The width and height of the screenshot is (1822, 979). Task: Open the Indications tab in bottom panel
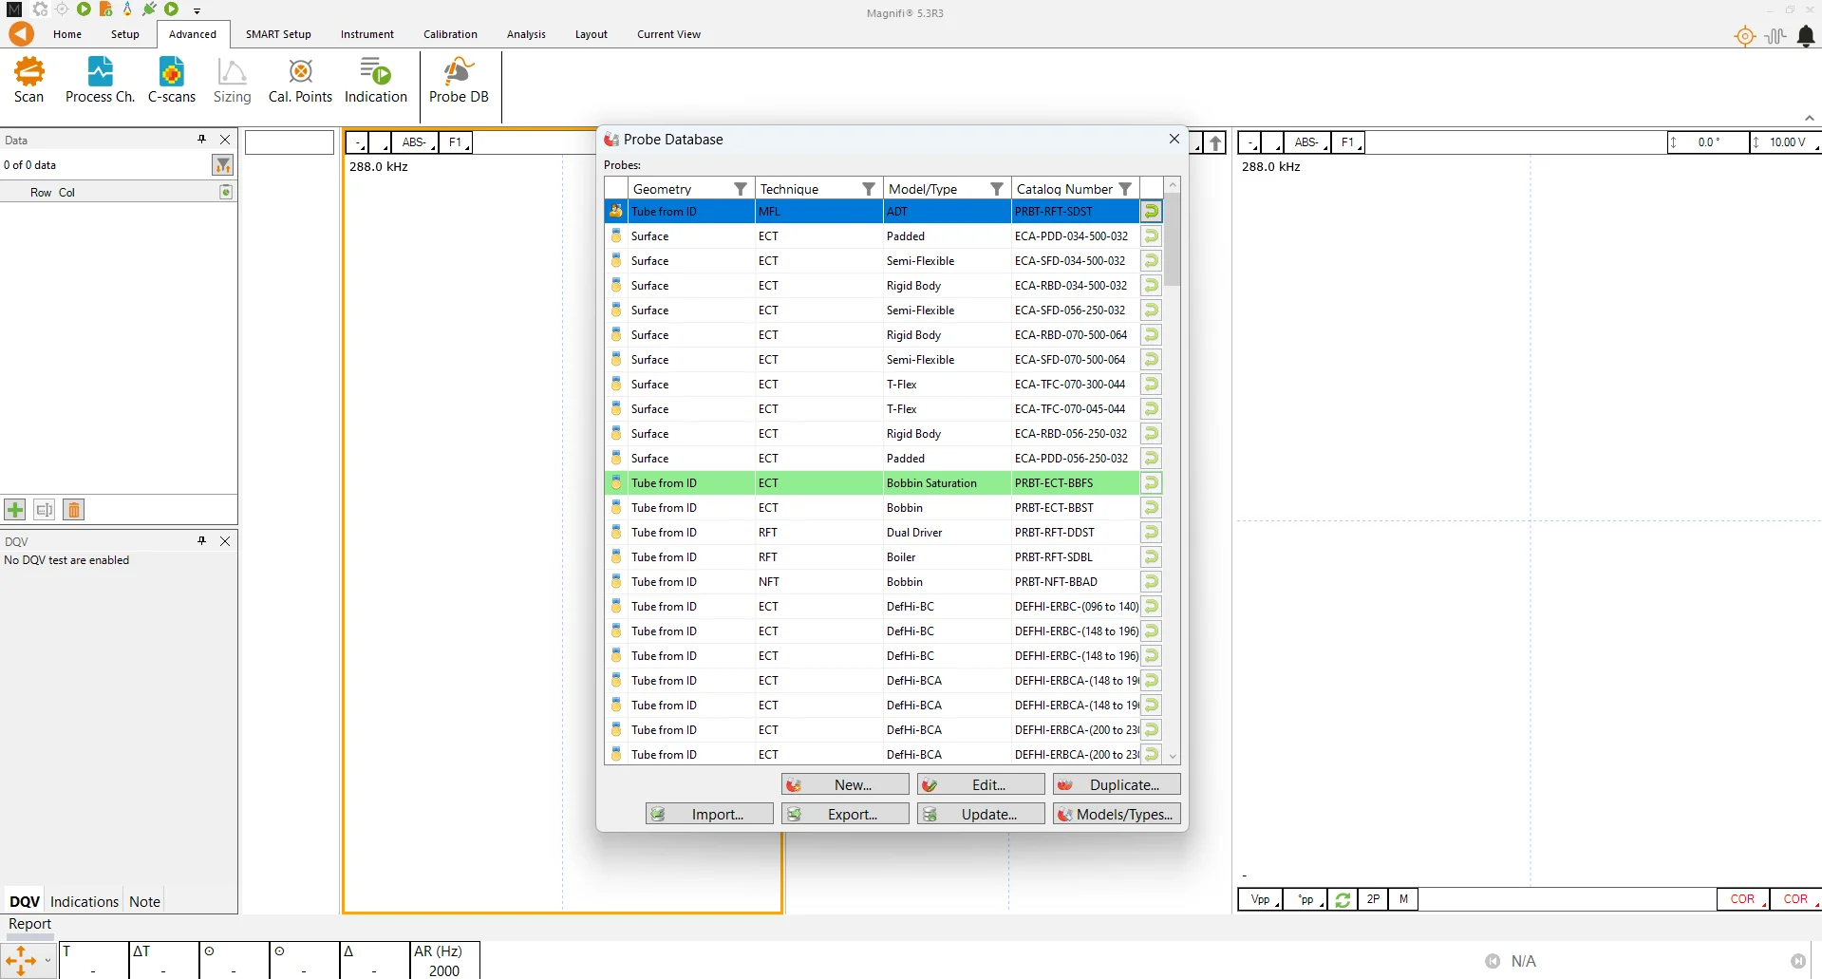click(85, 902)
